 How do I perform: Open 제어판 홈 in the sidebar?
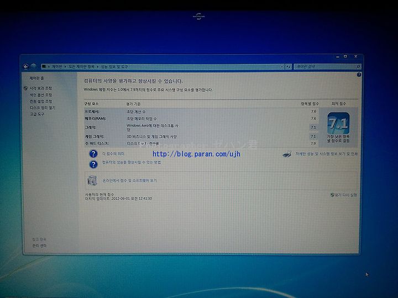(36, 78)
